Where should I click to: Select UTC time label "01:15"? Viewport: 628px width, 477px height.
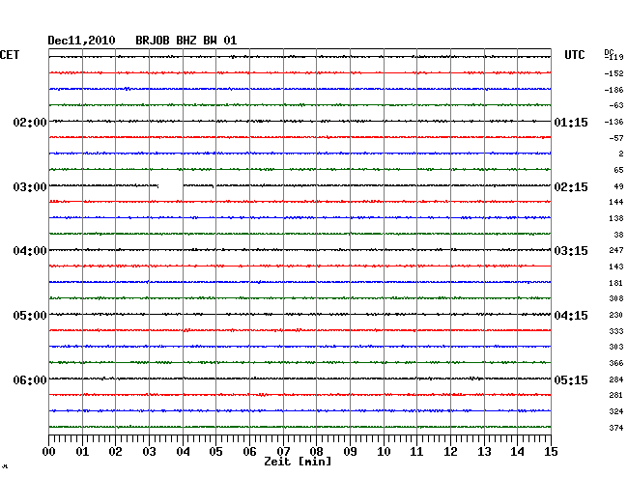click(571, 122)
